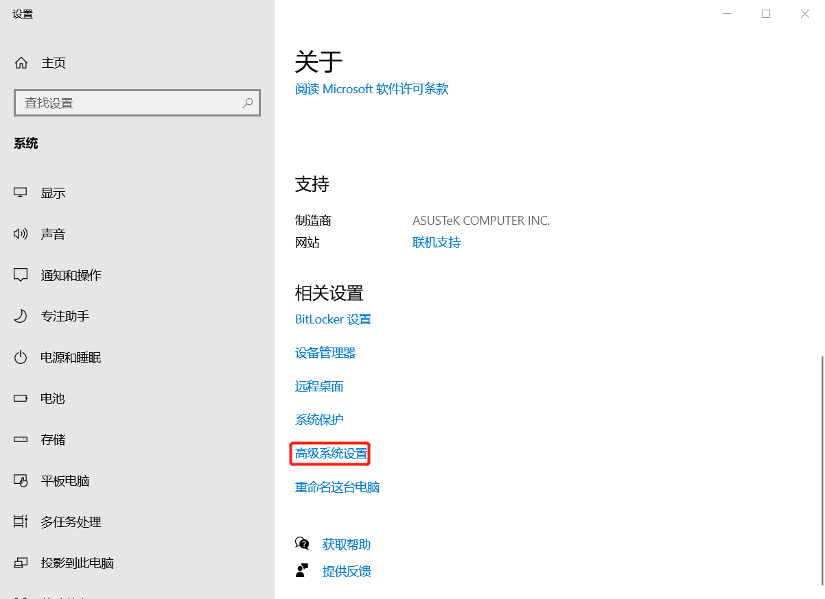825x599 pixels.
Task: Maximize the 设置 window
Action: 766,14
